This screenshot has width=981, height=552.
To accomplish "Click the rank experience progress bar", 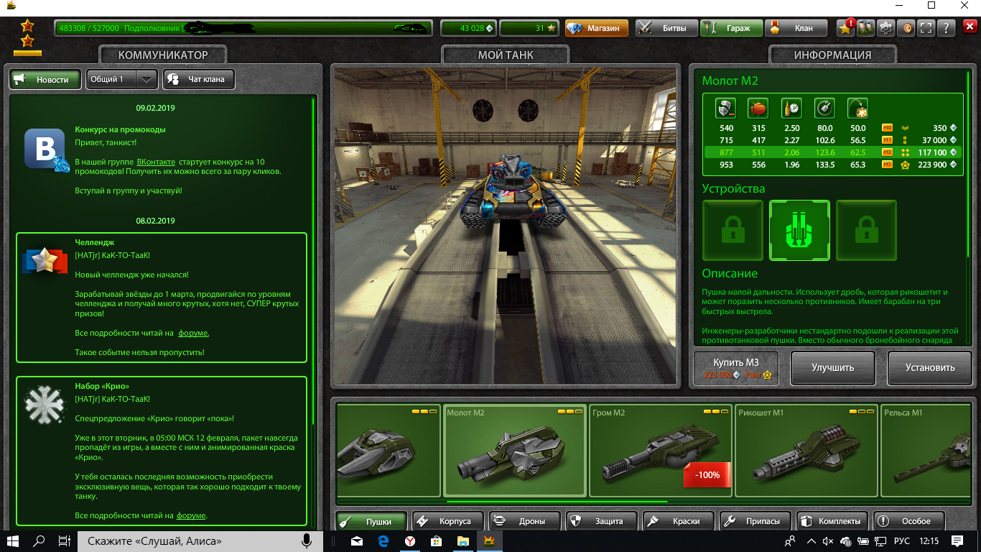I will pyautogui.click(x=245, y=28).
